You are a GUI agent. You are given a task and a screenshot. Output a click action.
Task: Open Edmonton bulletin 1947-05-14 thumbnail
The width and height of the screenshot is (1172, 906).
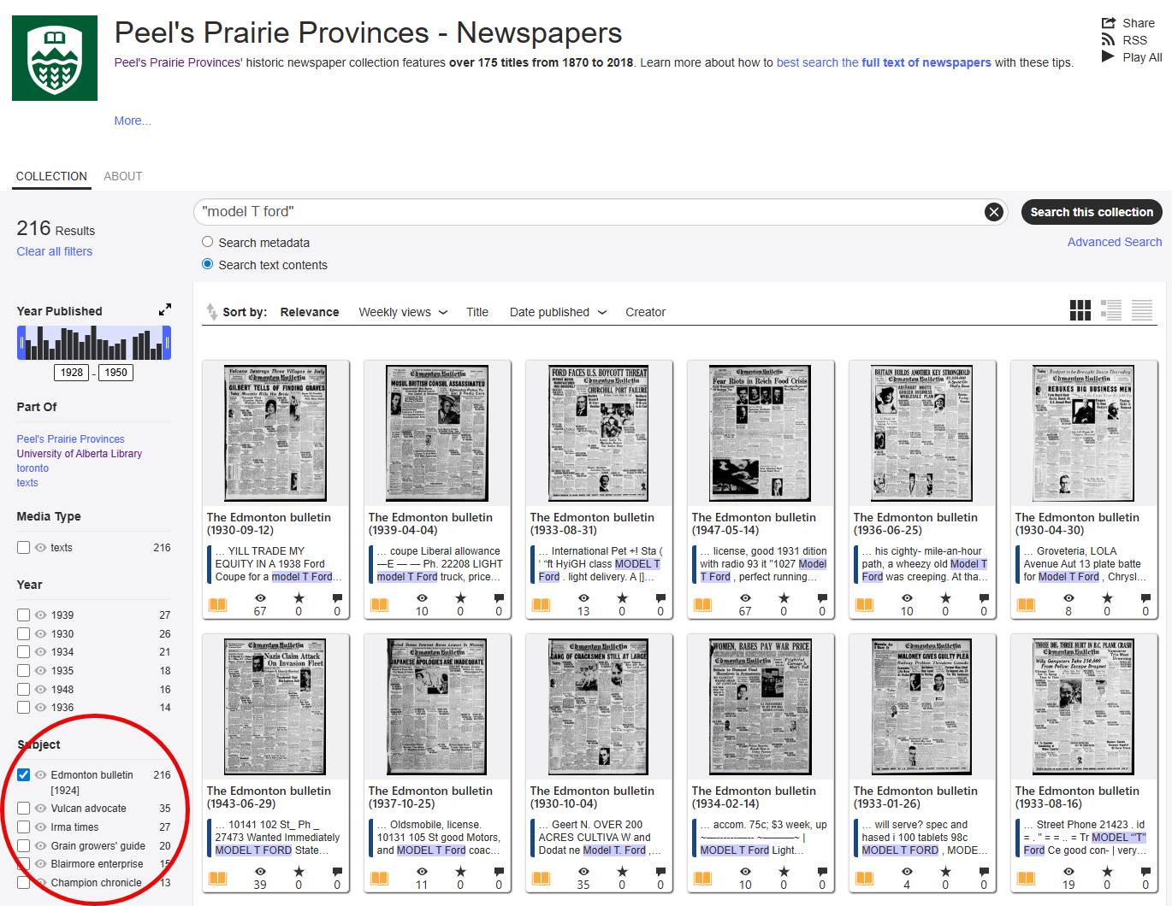coord(761,433)
